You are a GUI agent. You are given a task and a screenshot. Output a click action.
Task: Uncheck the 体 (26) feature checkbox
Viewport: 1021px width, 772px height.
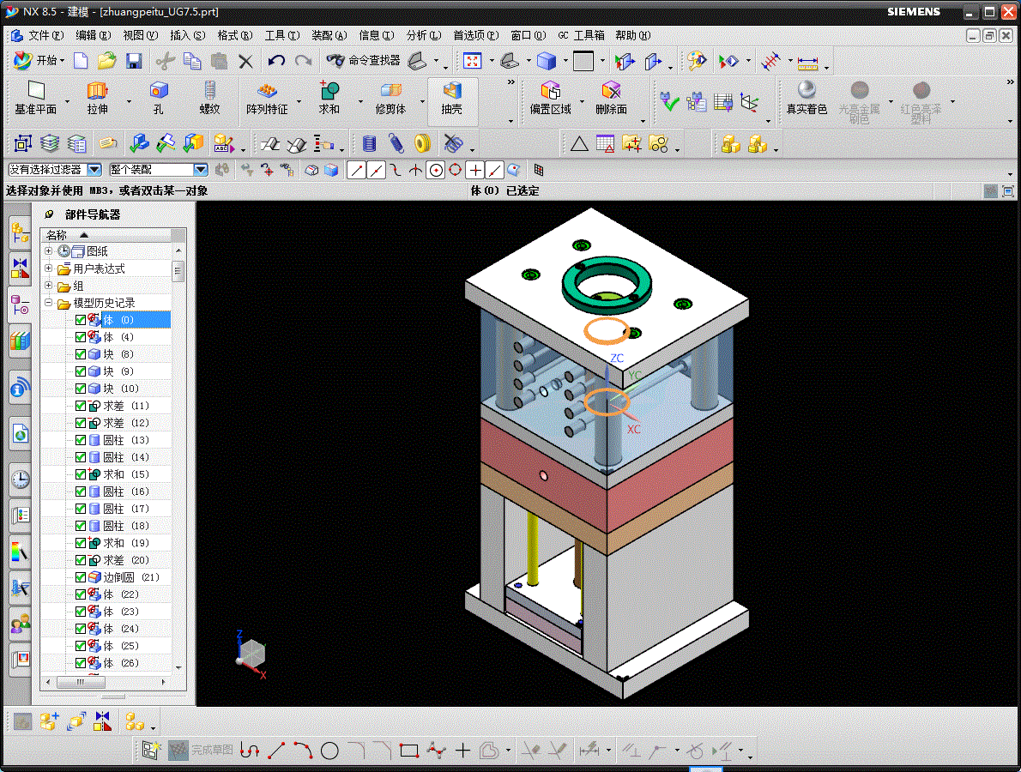pyautogui.click(x=80, y=663)
